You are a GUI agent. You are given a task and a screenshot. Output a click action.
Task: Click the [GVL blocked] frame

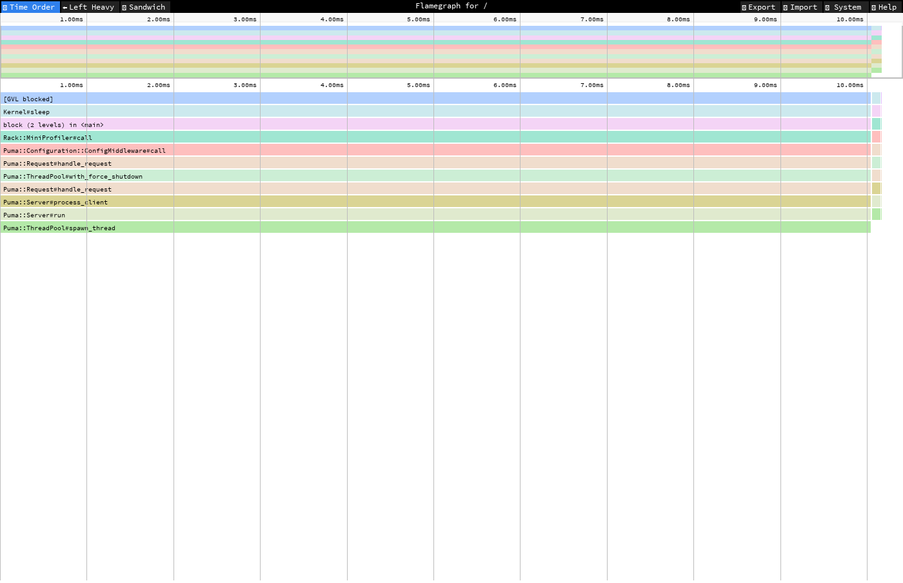(258, 99)
